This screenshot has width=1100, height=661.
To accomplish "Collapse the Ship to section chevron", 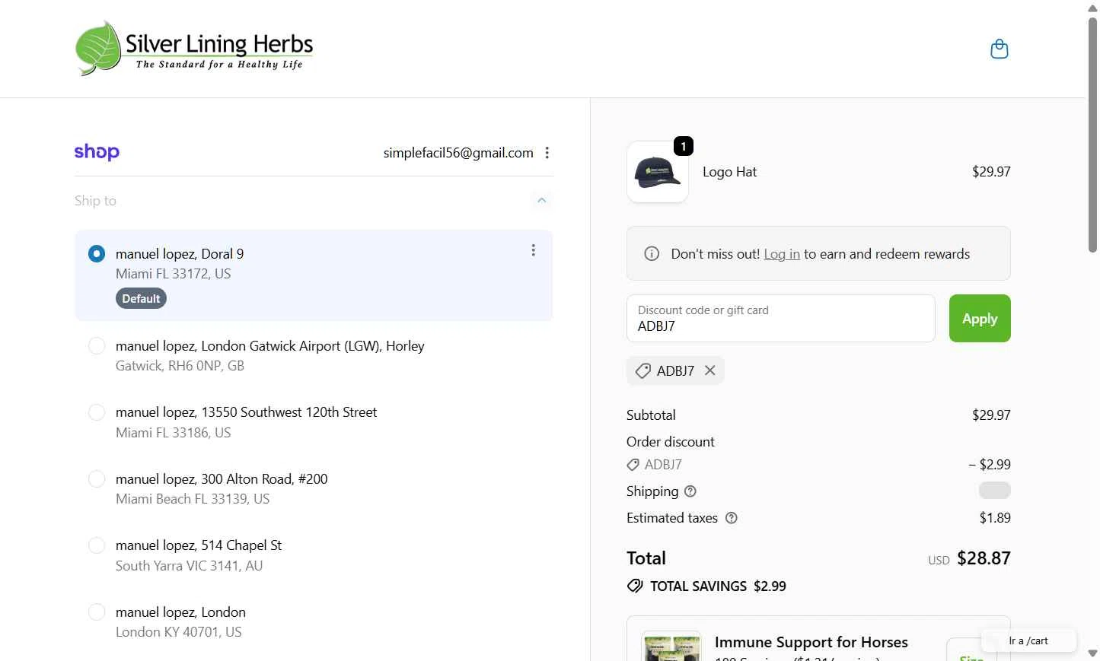I will (542, 201).
